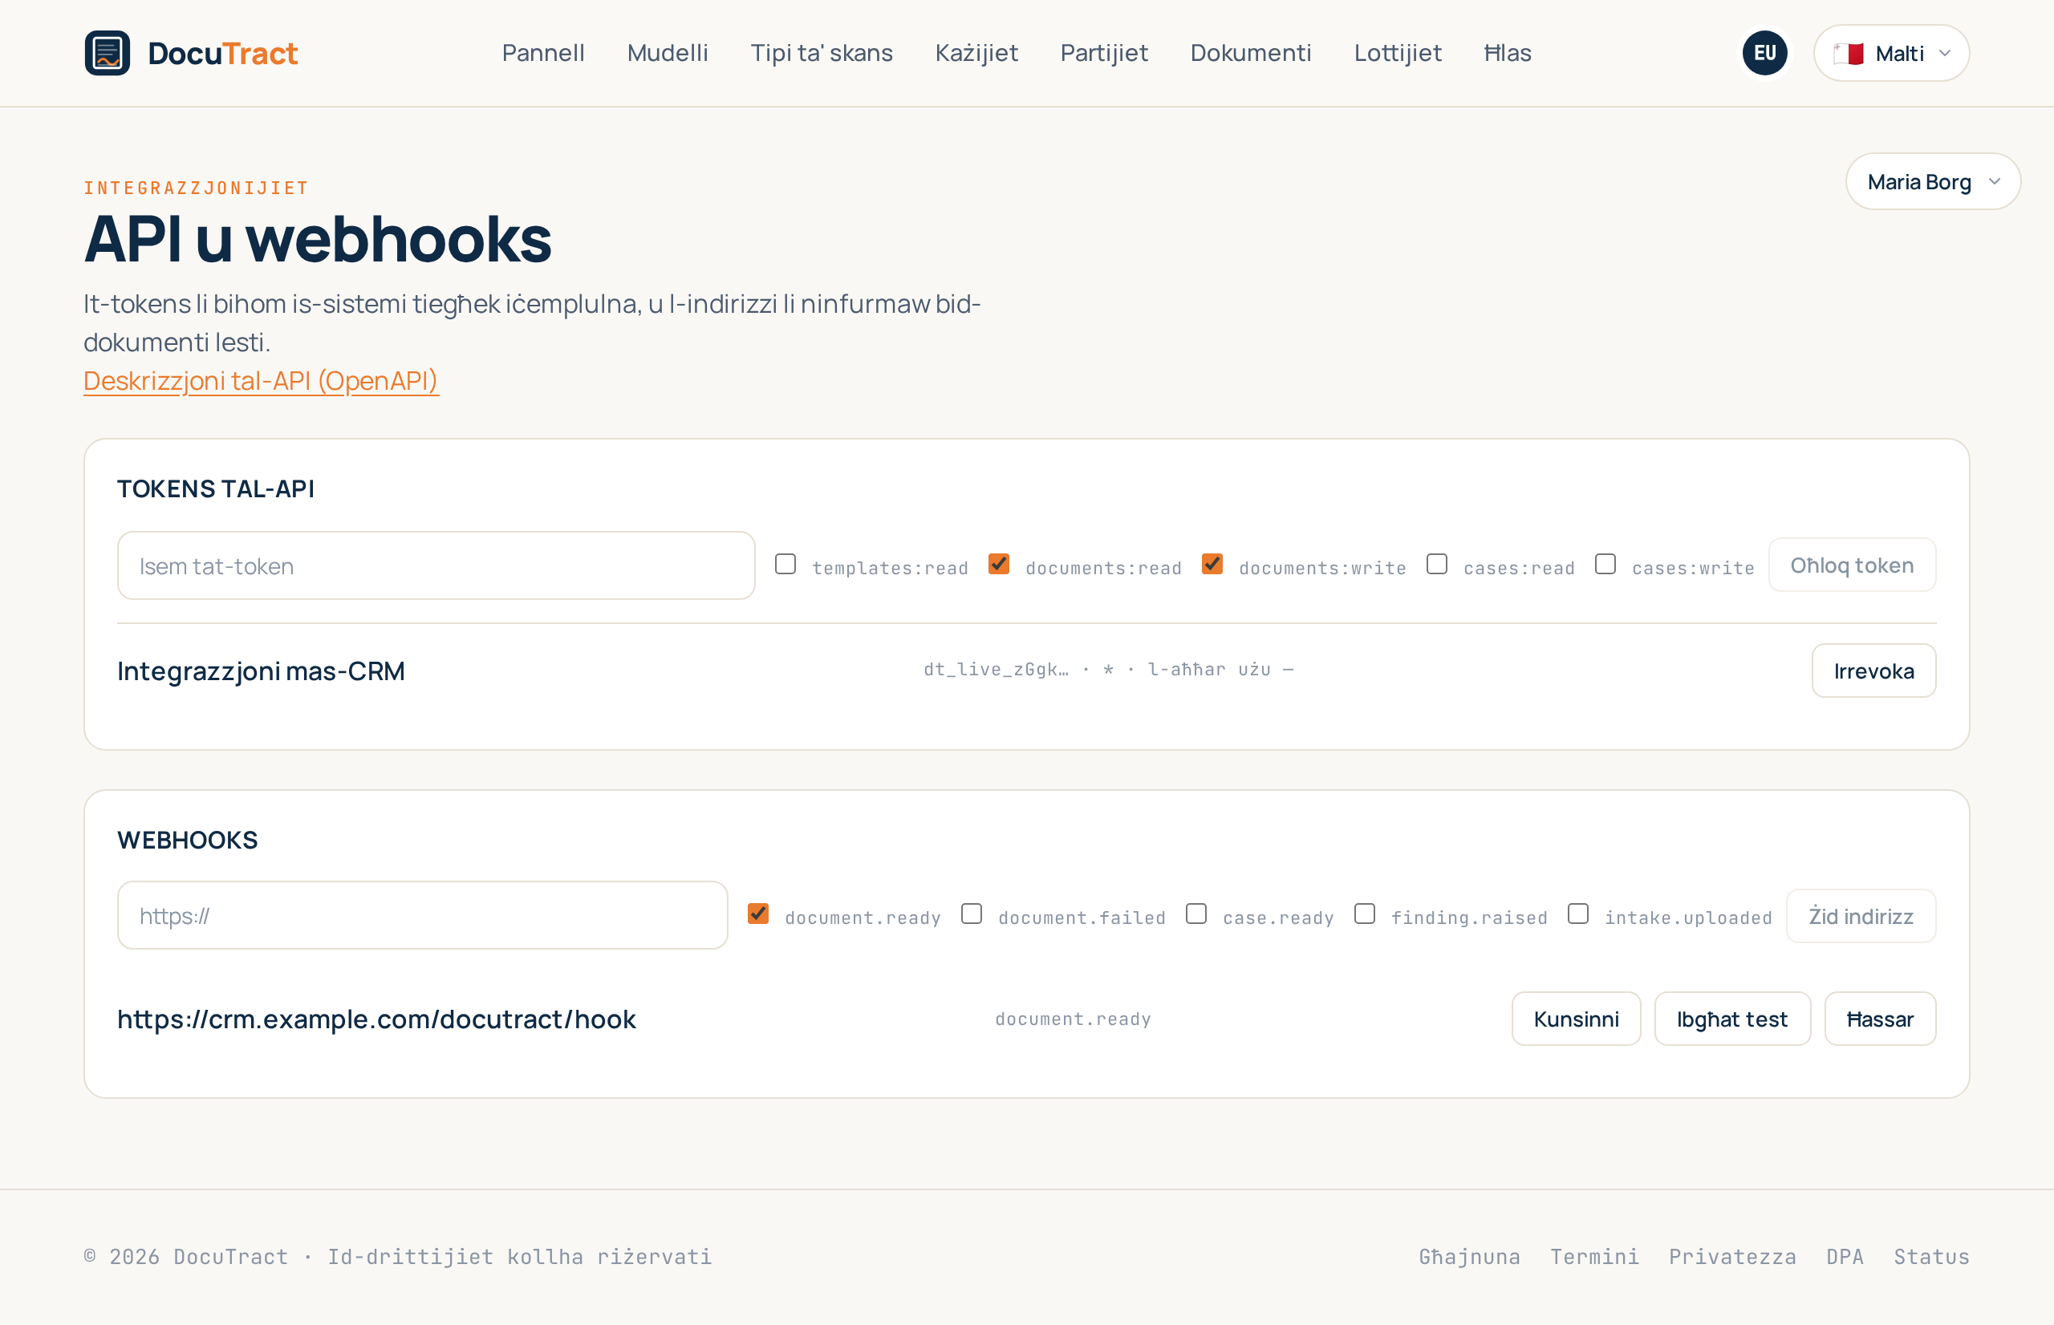Go to Mudelli in navigation
Image resolution: width=2054 pixels, height=1325 pixels.
(x=667, y=52)
